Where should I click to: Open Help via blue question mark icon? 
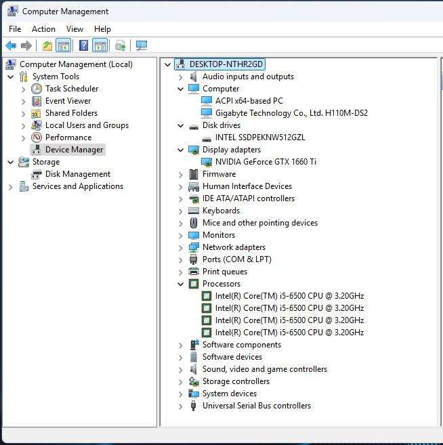click(x=83, y=45)
